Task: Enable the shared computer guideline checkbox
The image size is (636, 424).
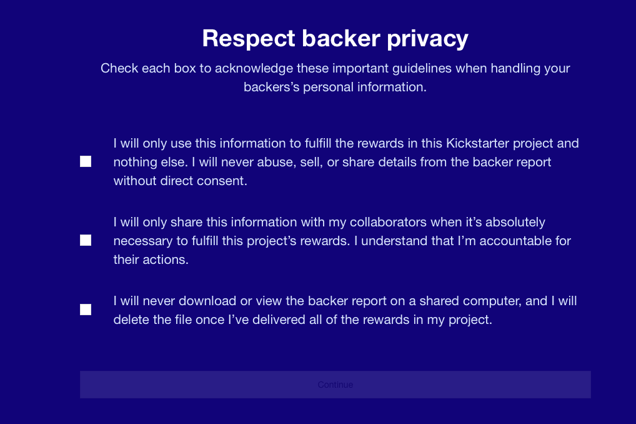Action: (x=86, y=310)
